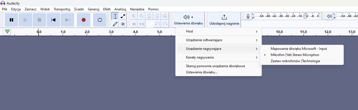Screen dimensions: 358x110
Task: Click the Silence audio selection icon
Action: pyautogui.click(x=142, y=24)
